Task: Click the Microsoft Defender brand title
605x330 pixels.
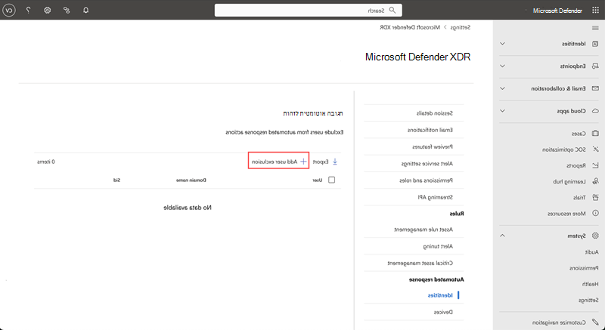Action: click(557, 11)
